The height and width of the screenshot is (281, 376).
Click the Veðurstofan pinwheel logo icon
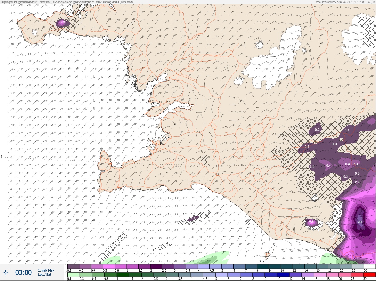coord(6,272)
